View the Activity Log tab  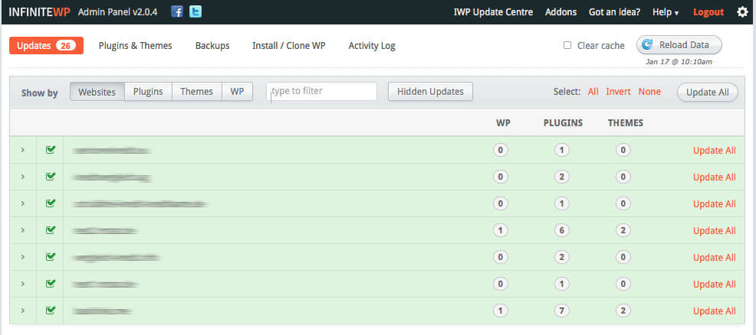coord(372,46)
